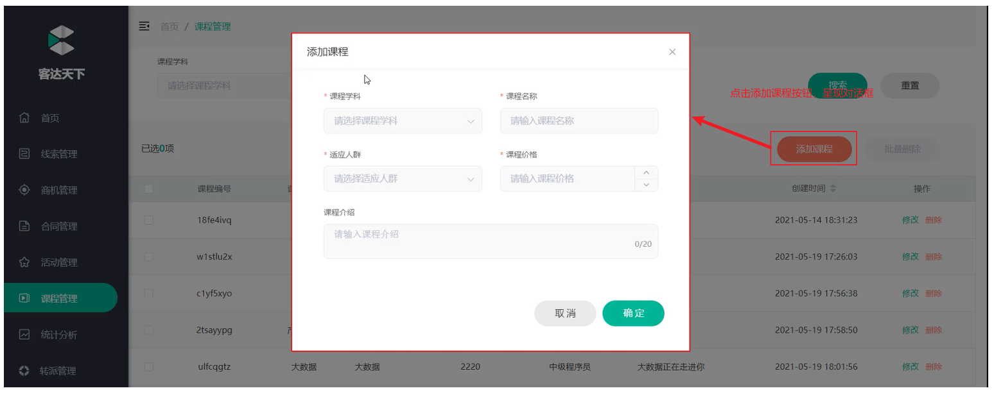
Task: Click 修改 for row 2tsaypg
Action: (911, 330)
